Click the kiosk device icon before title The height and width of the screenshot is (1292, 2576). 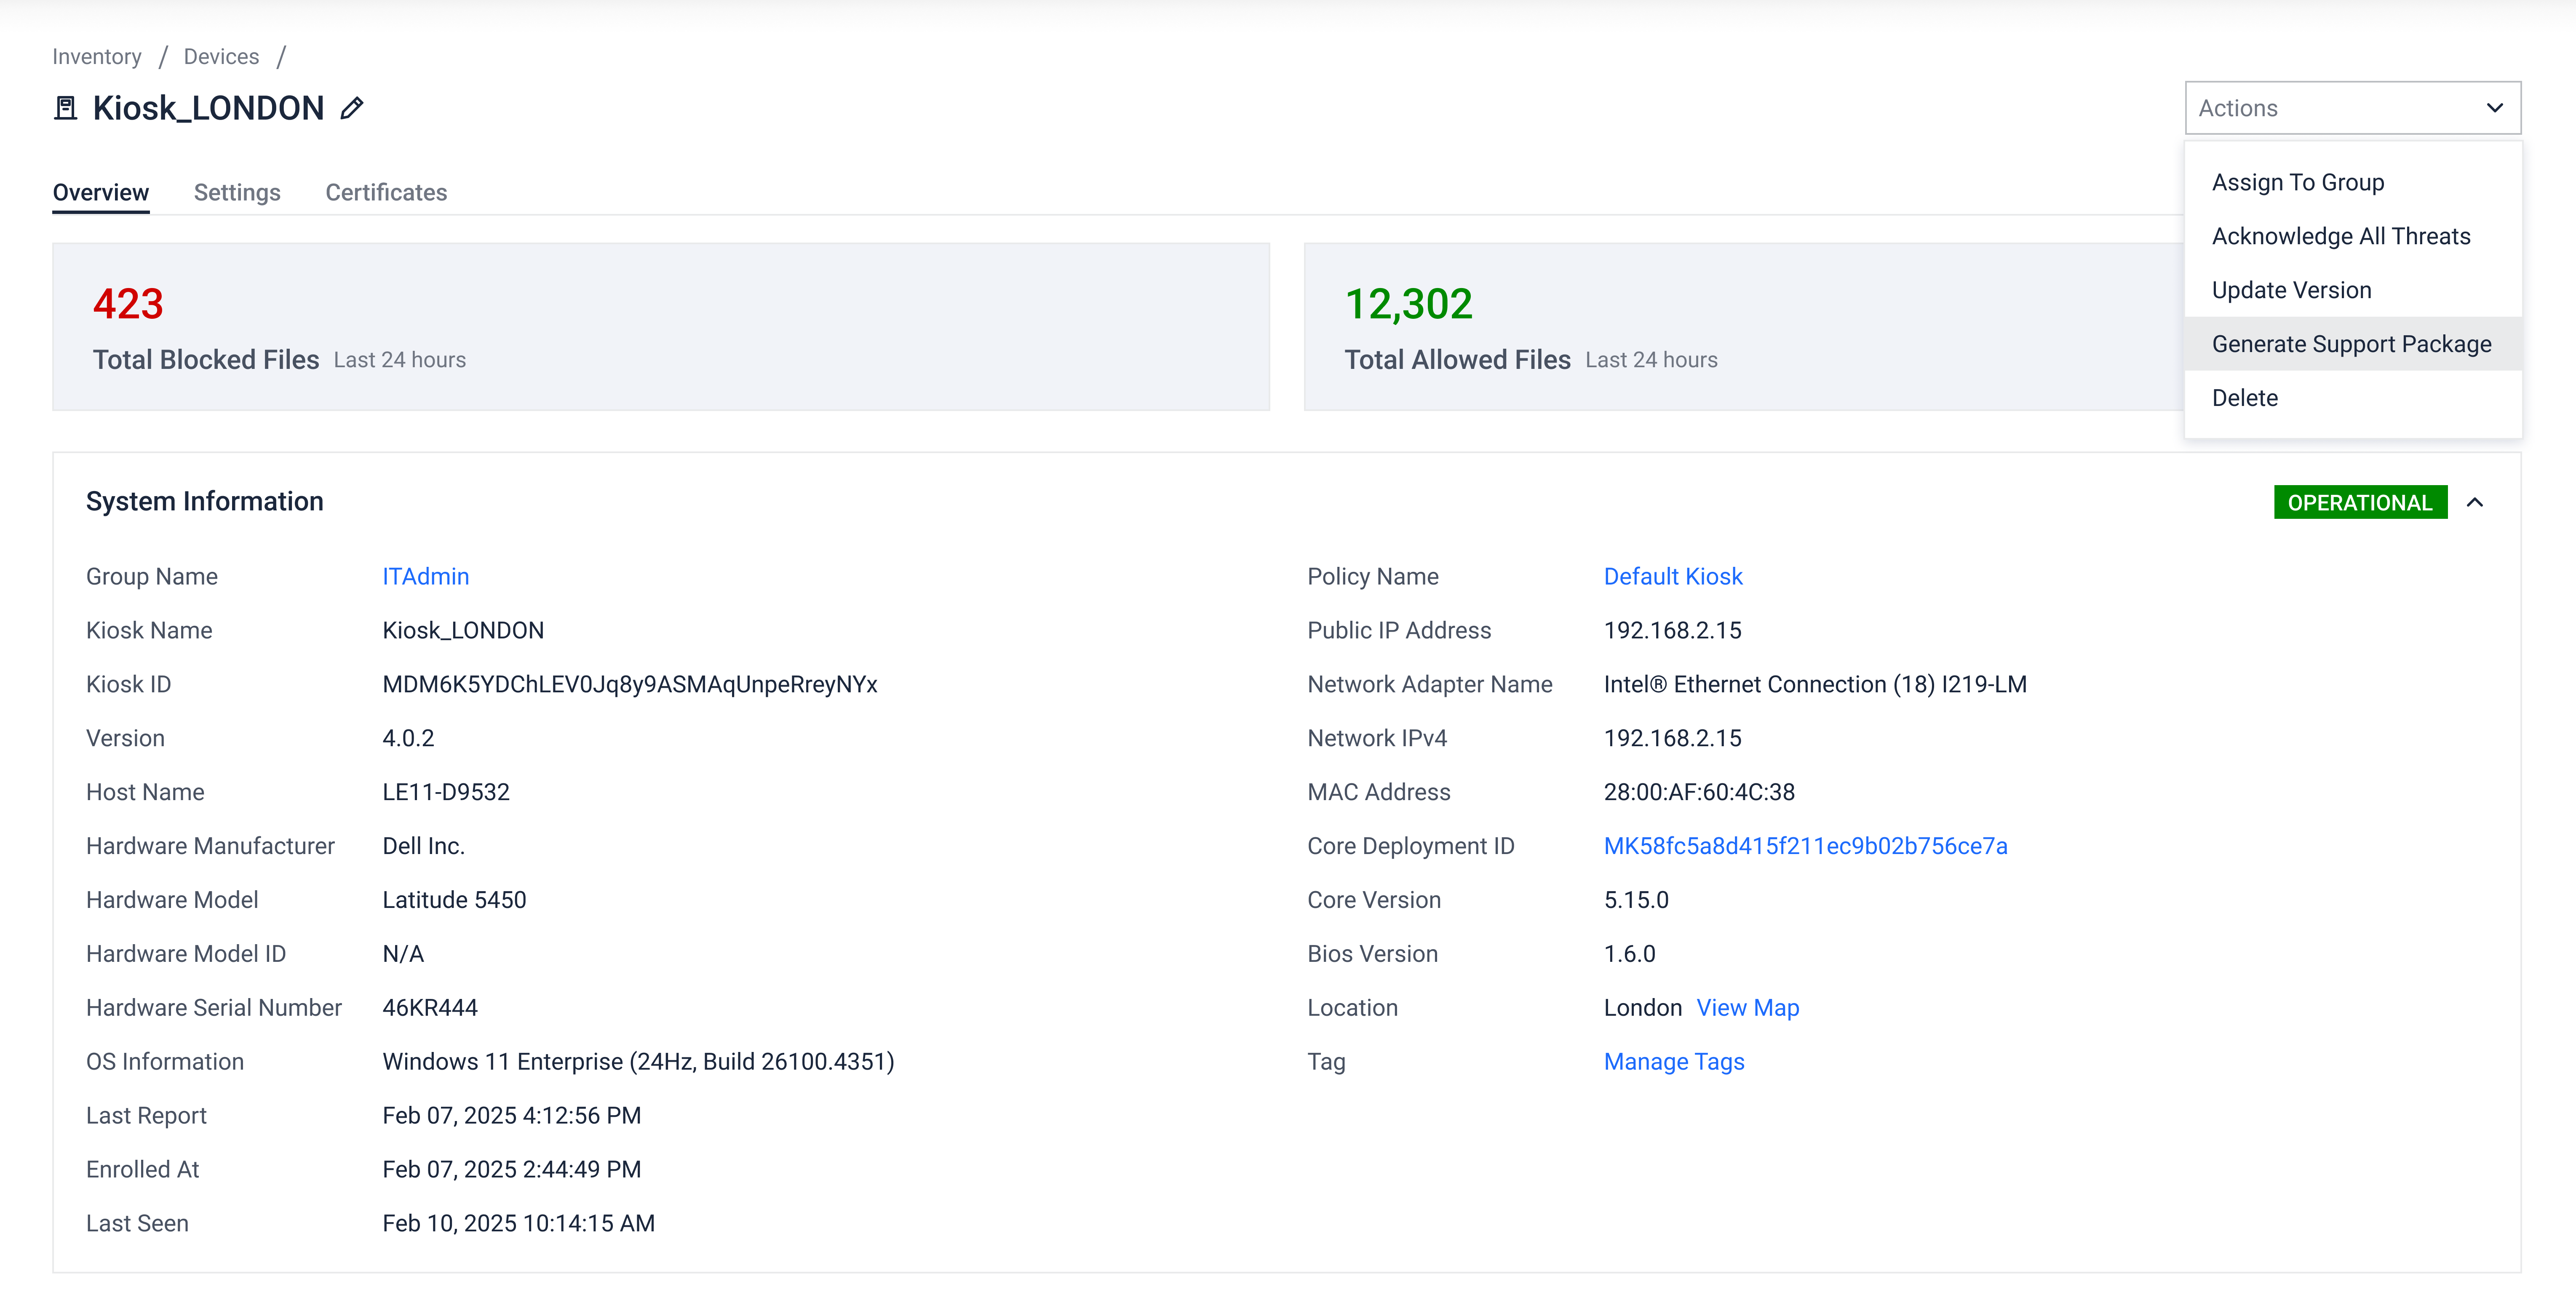point(66,108)
